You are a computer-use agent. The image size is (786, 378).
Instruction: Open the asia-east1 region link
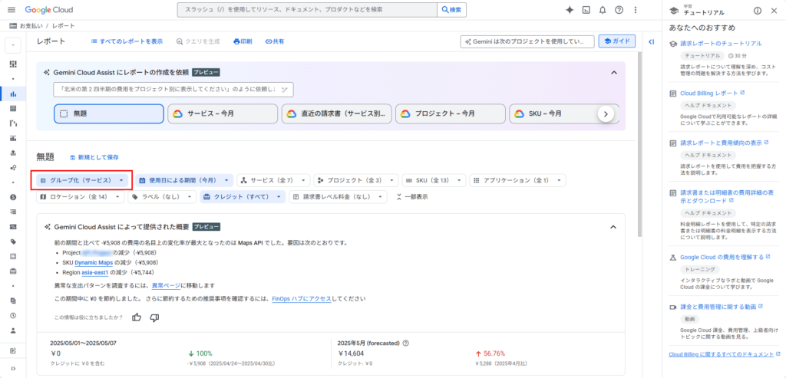point(95,272)
